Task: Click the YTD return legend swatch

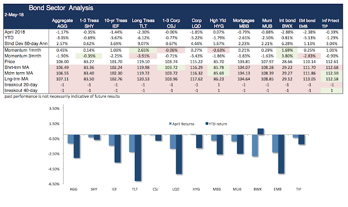Action: [x=207, y=124]
